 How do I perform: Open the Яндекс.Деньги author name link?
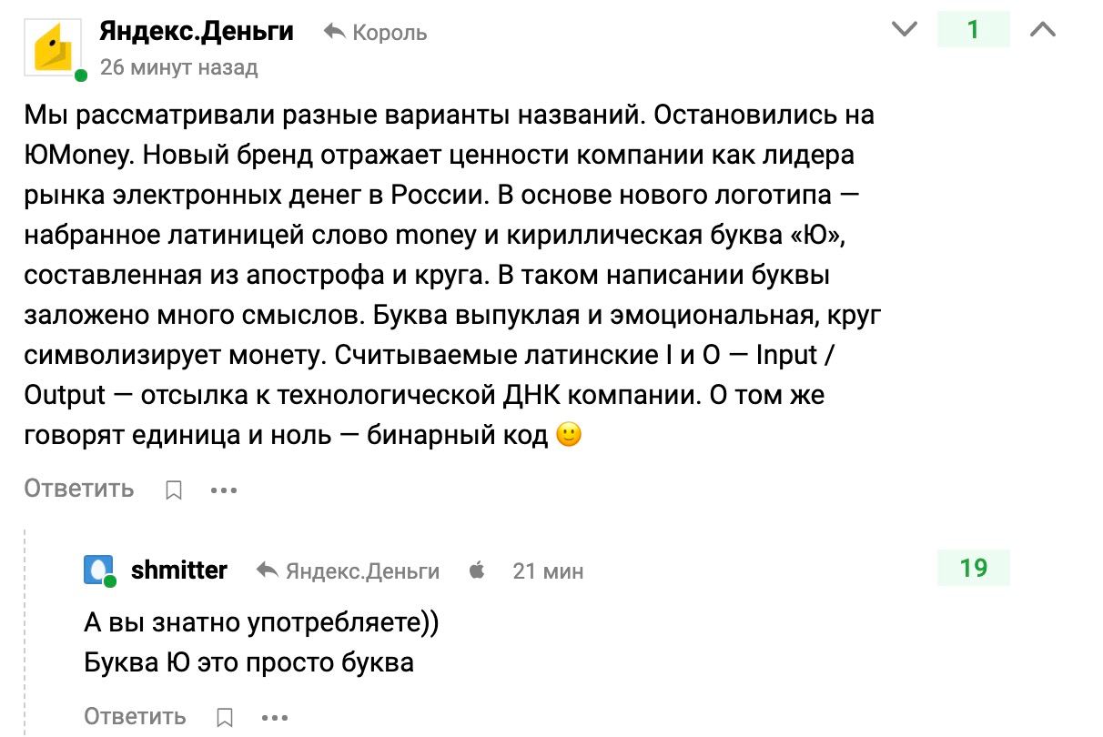click(x=197, y=32)
